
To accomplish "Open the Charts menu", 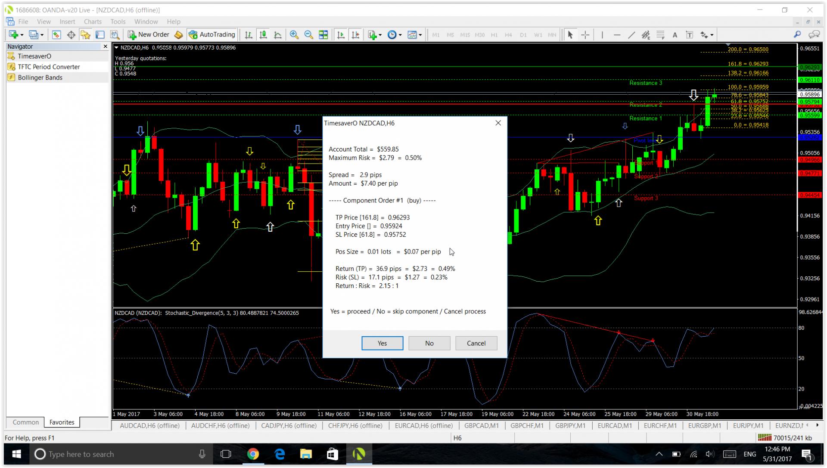I will tap(92, 22).
